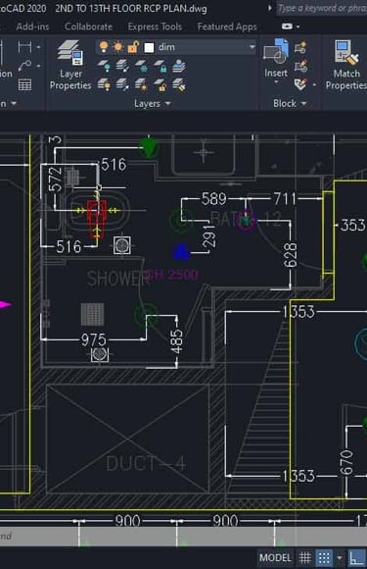Select the 572 dimension text
Screen dimensions: 367x569
(56, 179)
